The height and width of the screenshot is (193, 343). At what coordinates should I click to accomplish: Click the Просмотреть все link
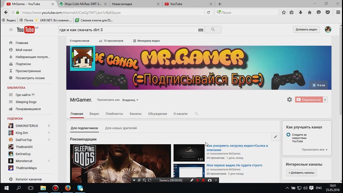314,150
